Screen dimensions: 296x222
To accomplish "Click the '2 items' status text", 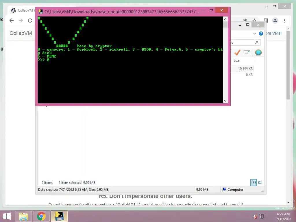I will coord(47,183).
